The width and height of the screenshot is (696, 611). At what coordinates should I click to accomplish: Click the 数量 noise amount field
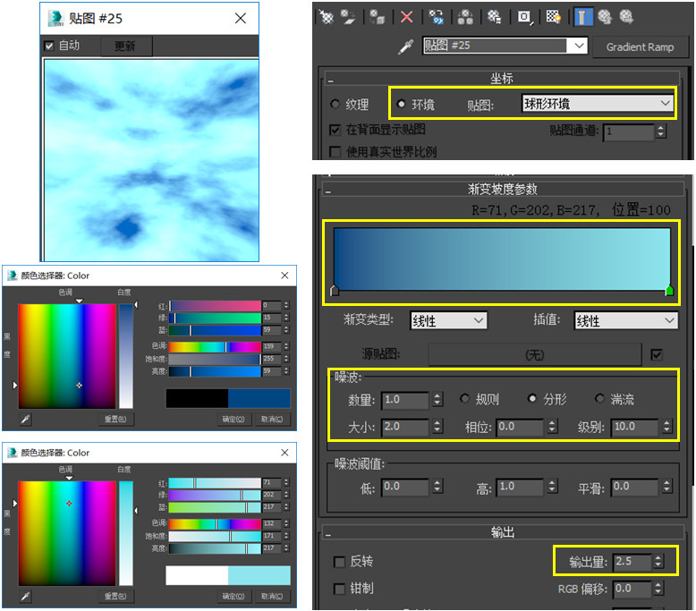click(405, 400)
